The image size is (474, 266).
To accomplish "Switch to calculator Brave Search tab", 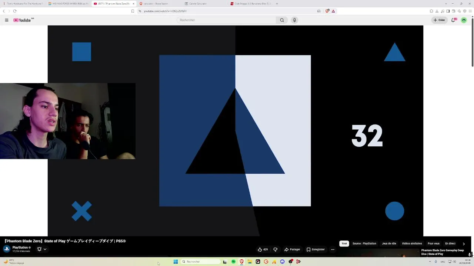I will [x=159, y=4].
